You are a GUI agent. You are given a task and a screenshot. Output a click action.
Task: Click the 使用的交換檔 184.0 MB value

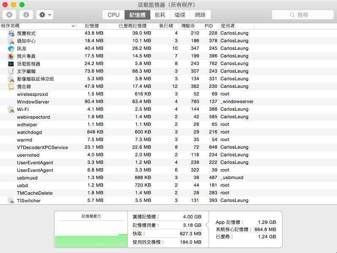pos(190,242)
